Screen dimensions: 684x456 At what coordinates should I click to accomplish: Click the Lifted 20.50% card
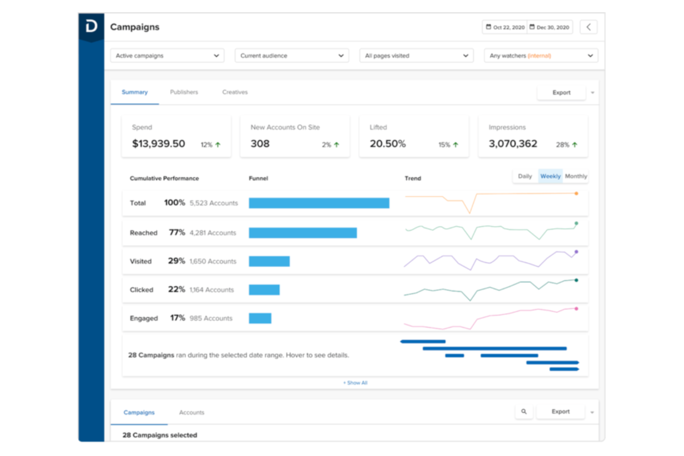pyautogui.click(x=414, y=137)
